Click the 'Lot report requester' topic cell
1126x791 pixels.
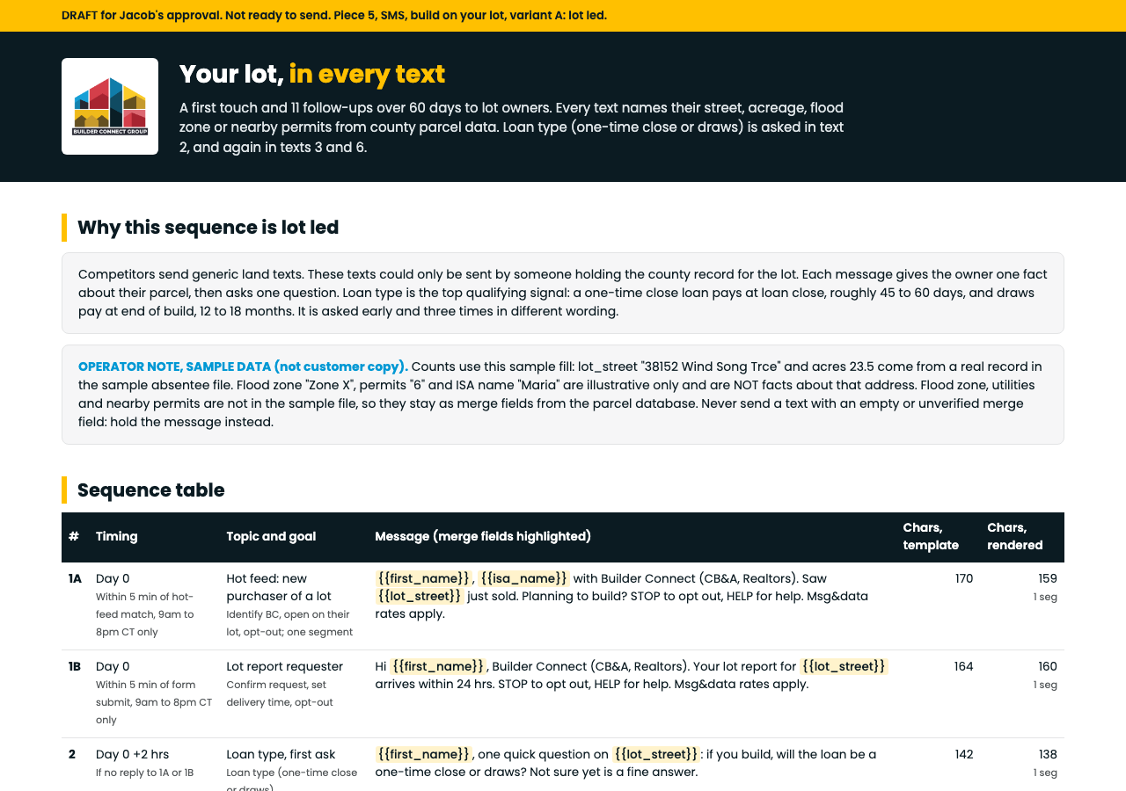click(284, 666)
